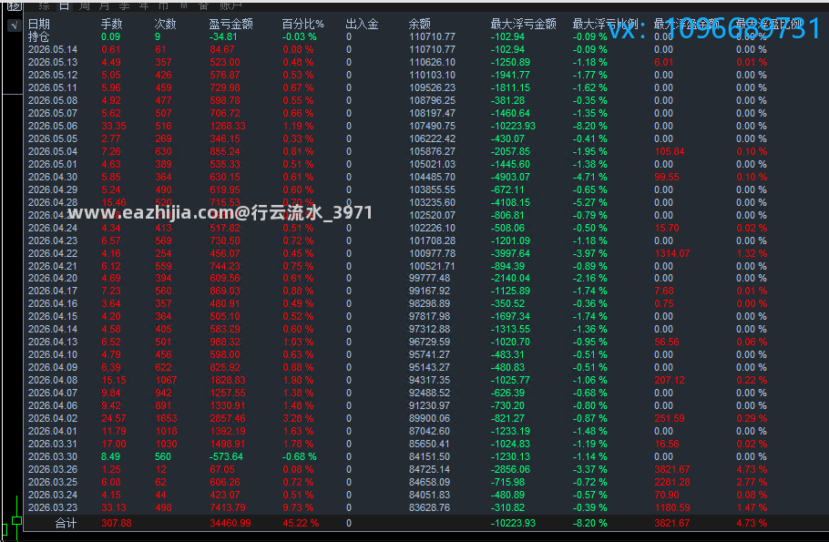This screenshot has width=829, height=542.
Task: Click total percentage 45.22 % in 合计 row
Action: [301, 524]
